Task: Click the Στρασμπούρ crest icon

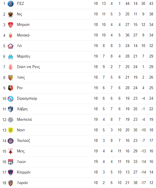Action: pyautogui.click(x=11, y=99)
